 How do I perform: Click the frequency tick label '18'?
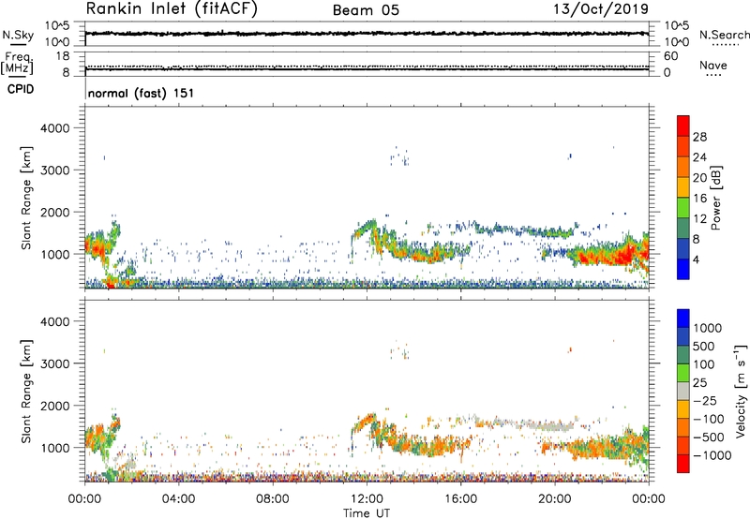pos(63,56)
